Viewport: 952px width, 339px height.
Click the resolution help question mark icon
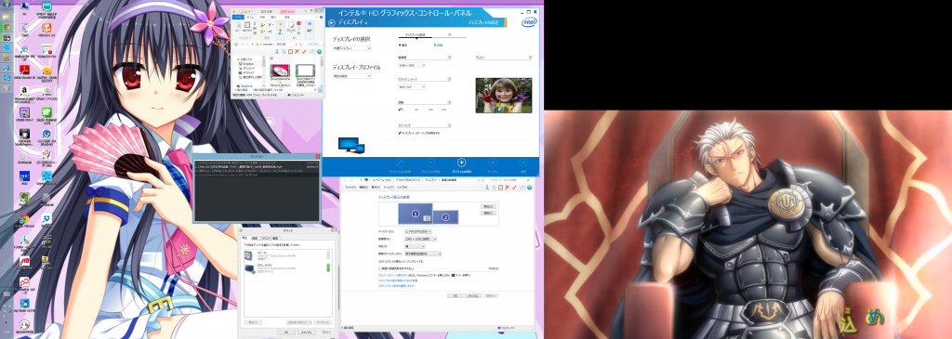449,58
